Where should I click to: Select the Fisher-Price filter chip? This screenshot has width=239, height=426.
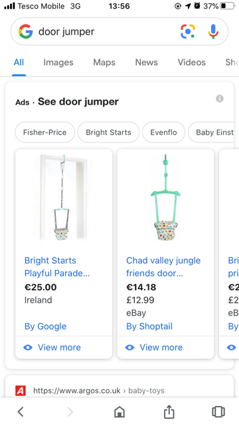point(44,132)
